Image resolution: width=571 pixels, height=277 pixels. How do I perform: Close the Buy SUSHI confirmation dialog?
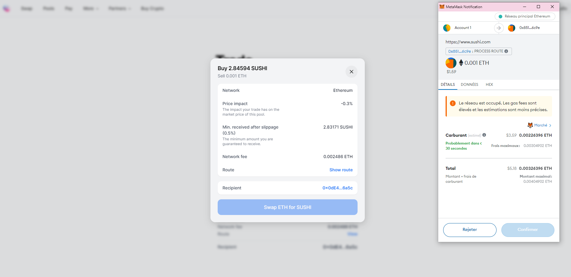pos(351,72)
